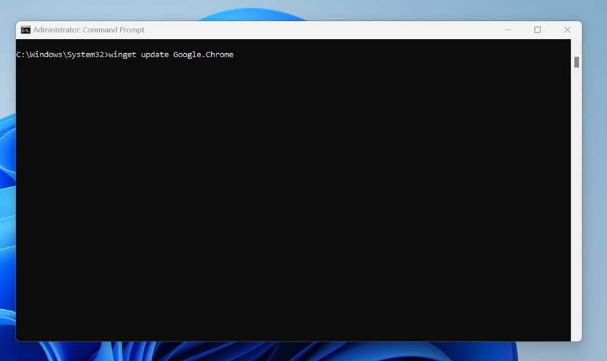Click the "winget update Google.Chrome" command text

coord(171,55)
